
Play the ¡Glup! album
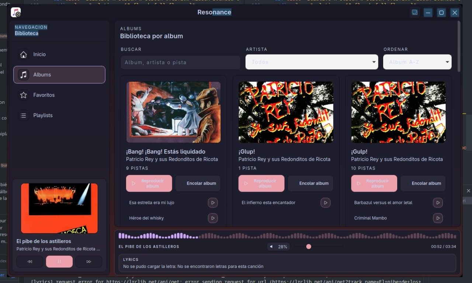(x=261, y=184)
